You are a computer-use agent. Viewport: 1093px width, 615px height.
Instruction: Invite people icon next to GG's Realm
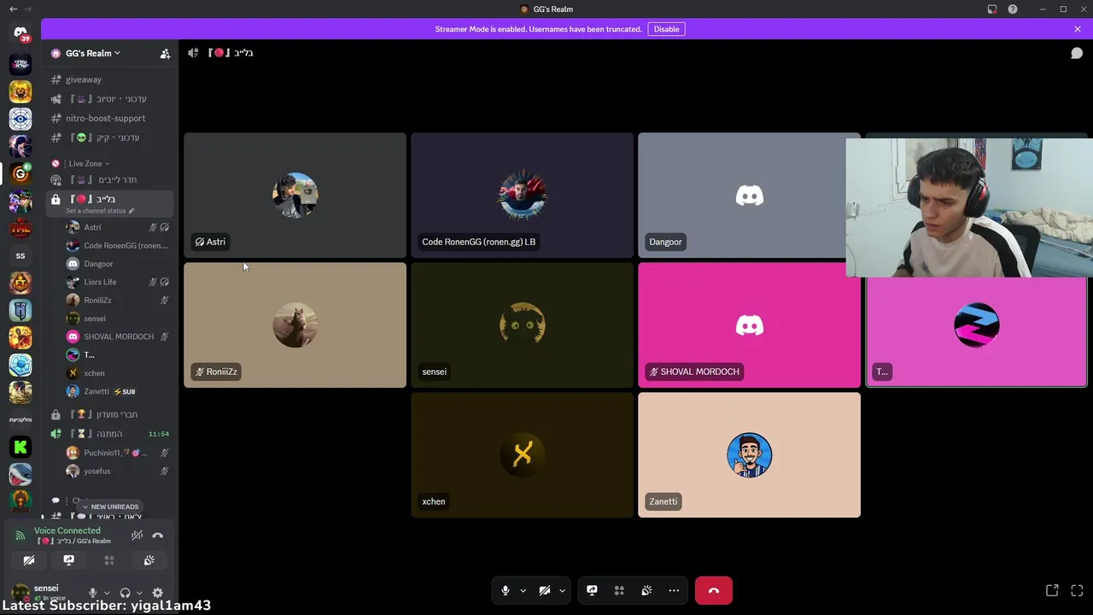165,53
